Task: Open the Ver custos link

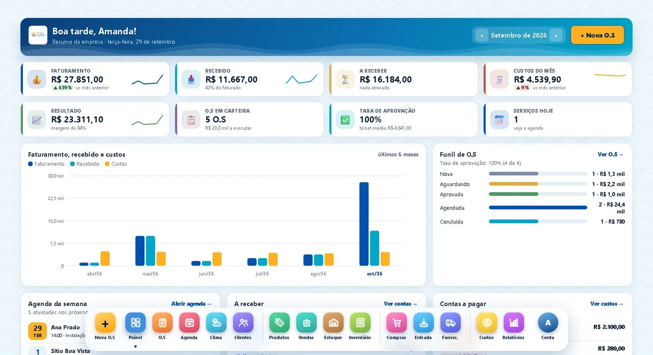Action: [607, 304]
